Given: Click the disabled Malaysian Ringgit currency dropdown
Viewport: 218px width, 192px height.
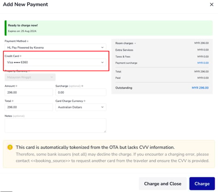Looking at the screenshot, I should pyautogui.click(x=30, y=77).
